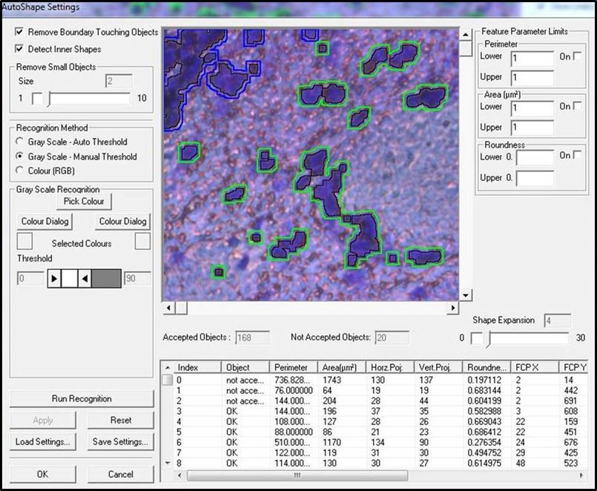Image resolution: width=597 pixels, height=491 pixels.
Task: Select Gray Scale - Auto Threshold option
Action: click(19, 142)
